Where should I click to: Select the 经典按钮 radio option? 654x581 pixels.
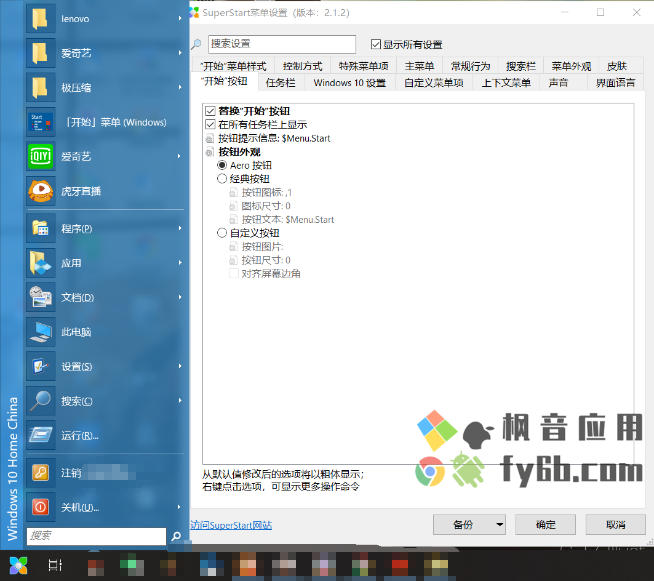222,178
